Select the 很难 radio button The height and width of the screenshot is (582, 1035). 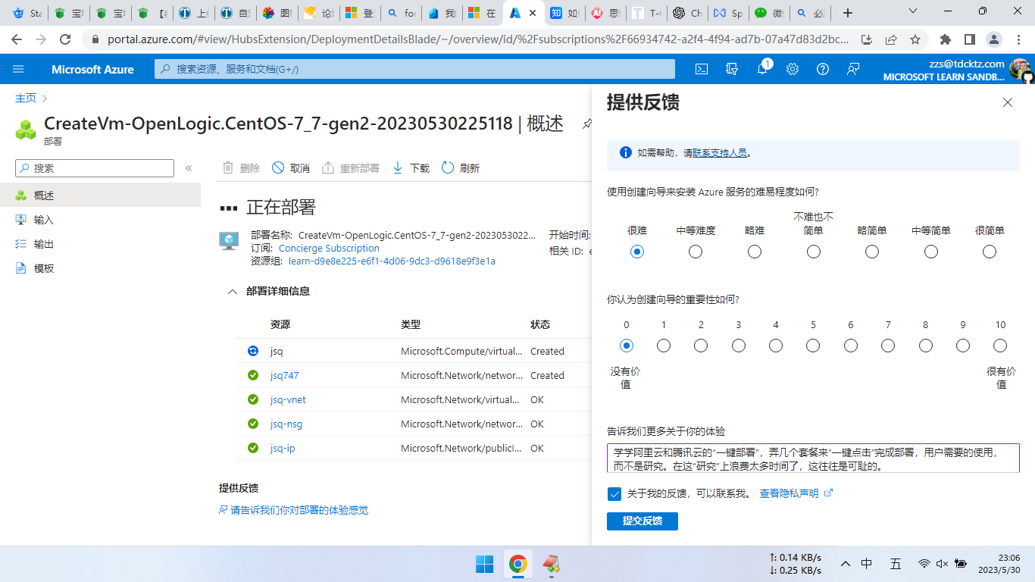pos(637,252)
